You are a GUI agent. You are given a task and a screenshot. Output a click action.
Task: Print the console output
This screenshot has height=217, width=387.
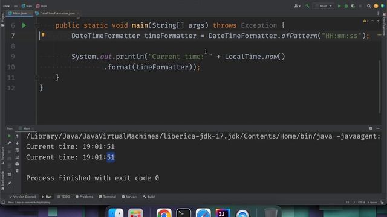point(18,164)
